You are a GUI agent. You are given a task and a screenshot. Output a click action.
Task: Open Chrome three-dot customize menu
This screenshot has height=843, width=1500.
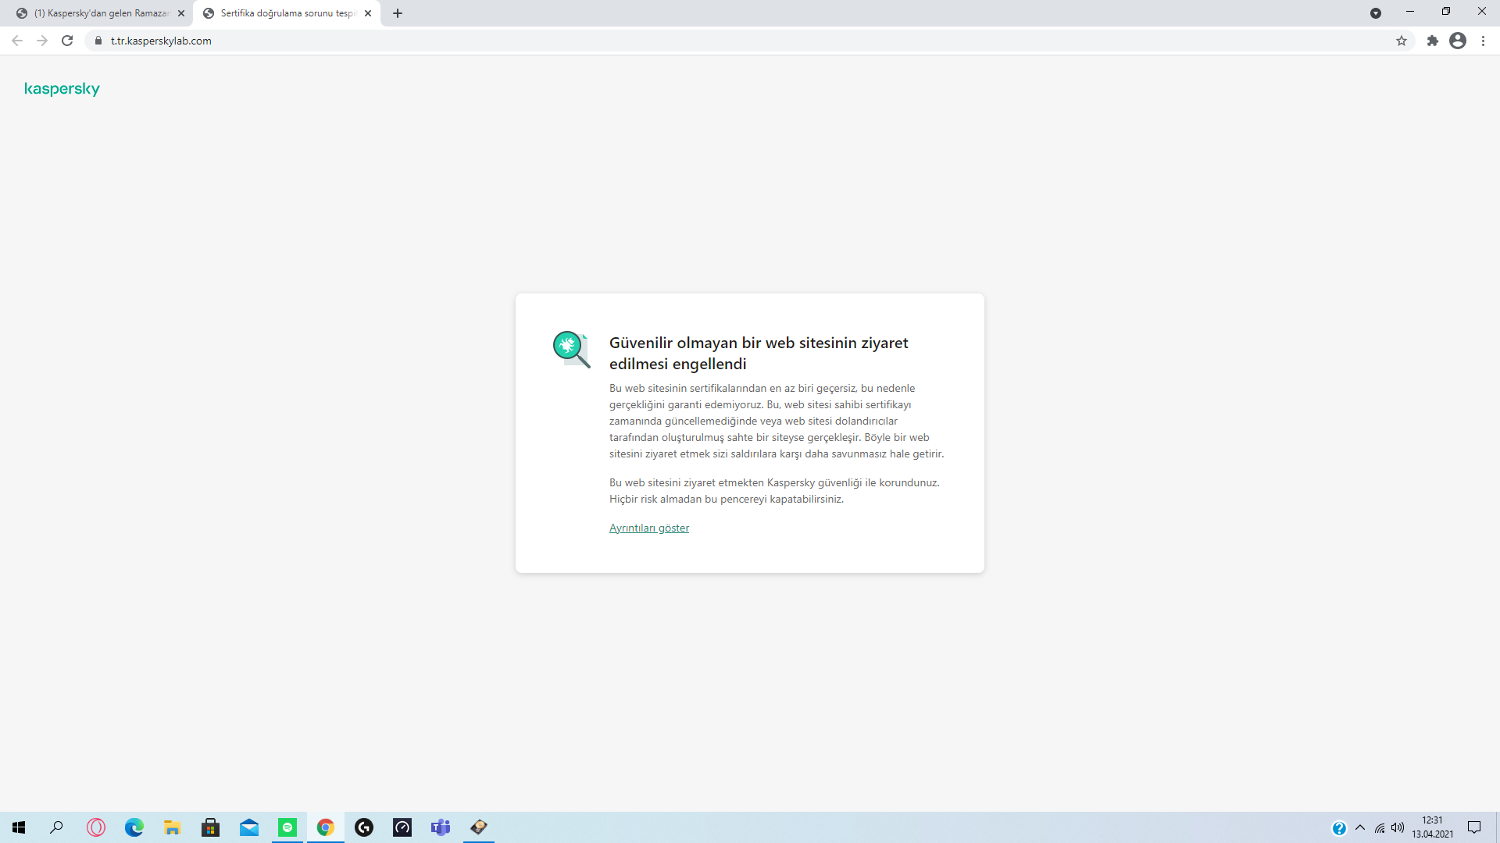click(1483, 41)
